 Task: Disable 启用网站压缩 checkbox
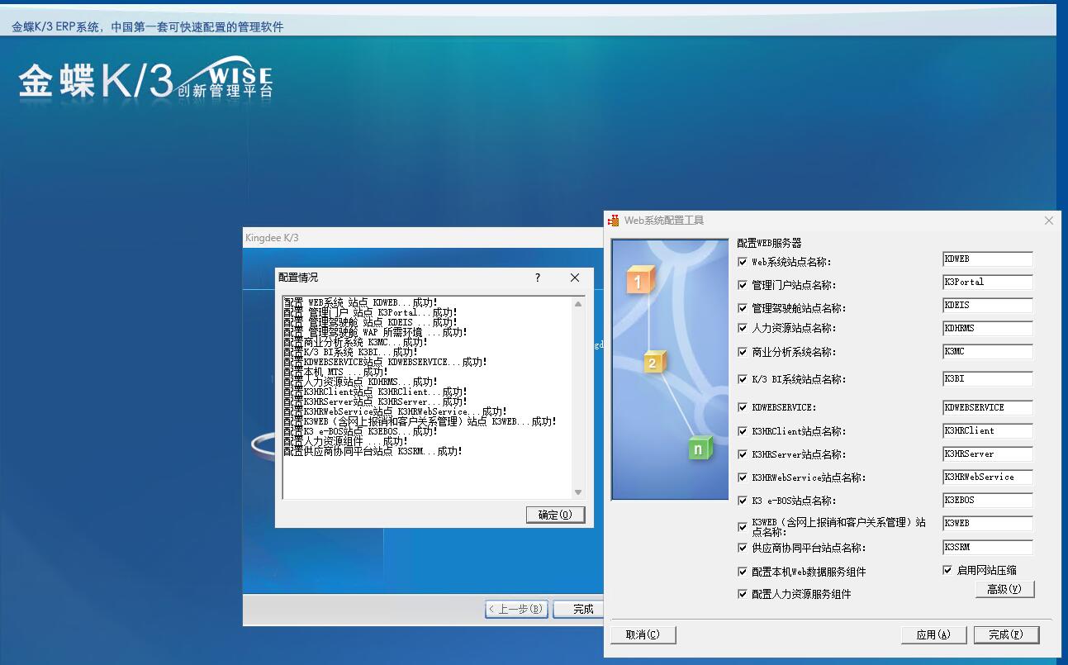[x=947, y=570]
